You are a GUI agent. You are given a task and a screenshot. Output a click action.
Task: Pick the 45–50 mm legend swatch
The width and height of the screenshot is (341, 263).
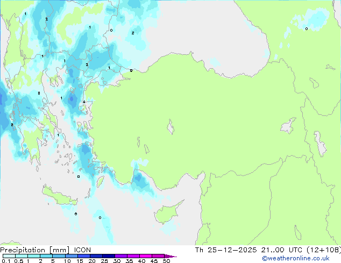[158, 256]
